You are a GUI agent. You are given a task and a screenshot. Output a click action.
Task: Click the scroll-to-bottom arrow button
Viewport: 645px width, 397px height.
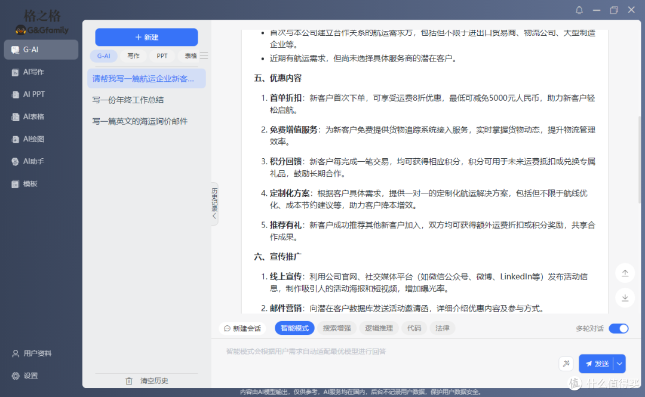[625, 298]
